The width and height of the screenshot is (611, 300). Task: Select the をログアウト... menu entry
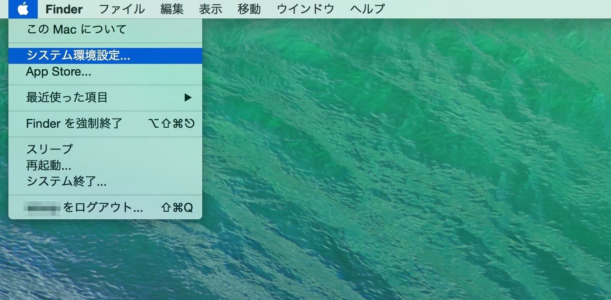105,208
